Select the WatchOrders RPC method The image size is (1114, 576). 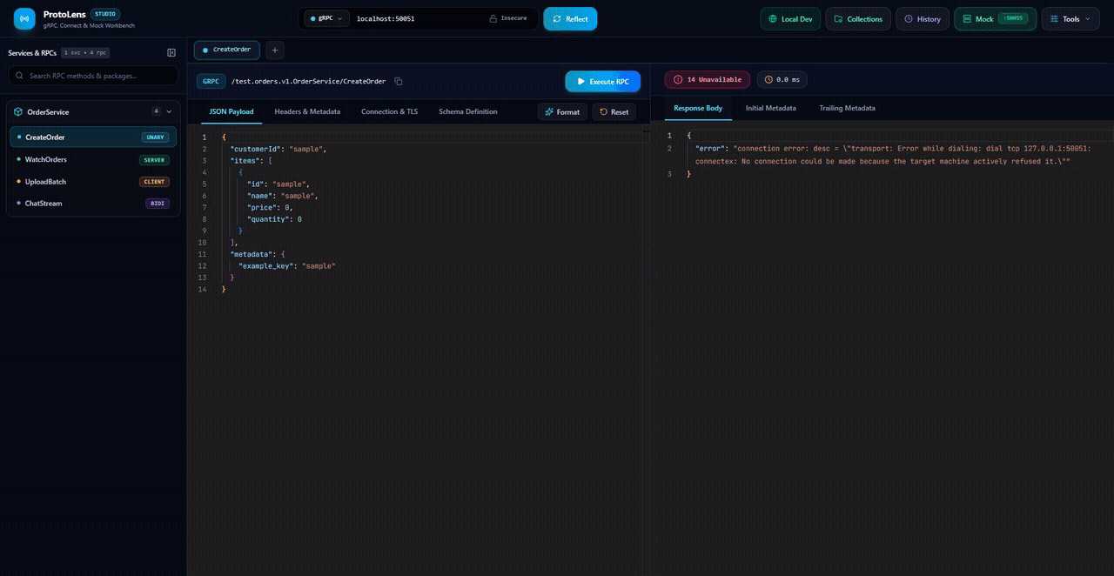click(x=93, y=159)
